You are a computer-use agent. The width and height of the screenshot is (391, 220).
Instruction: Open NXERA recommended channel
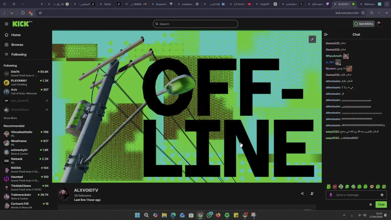[26, 170]
